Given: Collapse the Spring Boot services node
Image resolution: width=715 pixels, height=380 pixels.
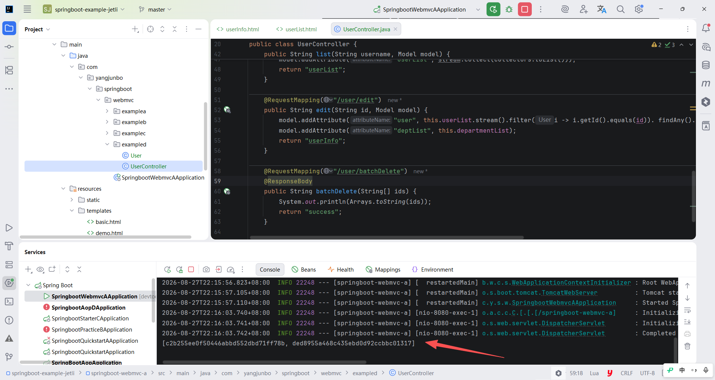Looking at the screenshot, I should coord(28,285).
